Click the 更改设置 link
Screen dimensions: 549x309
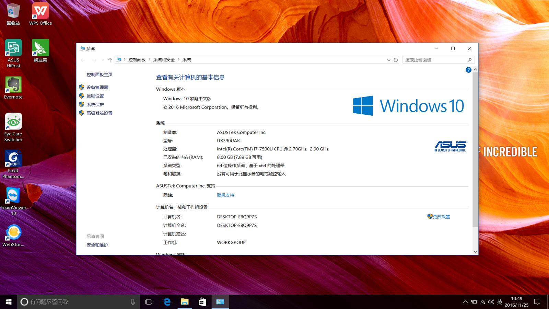(441, 217)
